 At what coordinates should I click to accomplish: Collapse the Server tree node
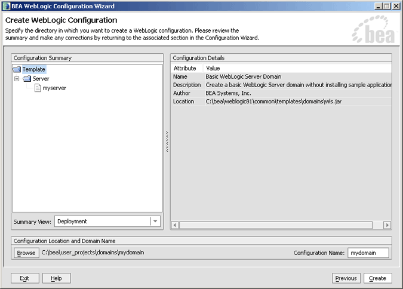[x=17, y=79]
